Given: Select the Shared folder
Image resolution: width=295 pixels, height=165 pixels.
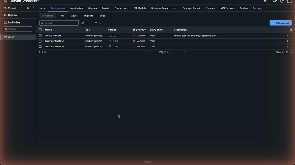Looking at the screenshot, I should [x=18, y=37].
